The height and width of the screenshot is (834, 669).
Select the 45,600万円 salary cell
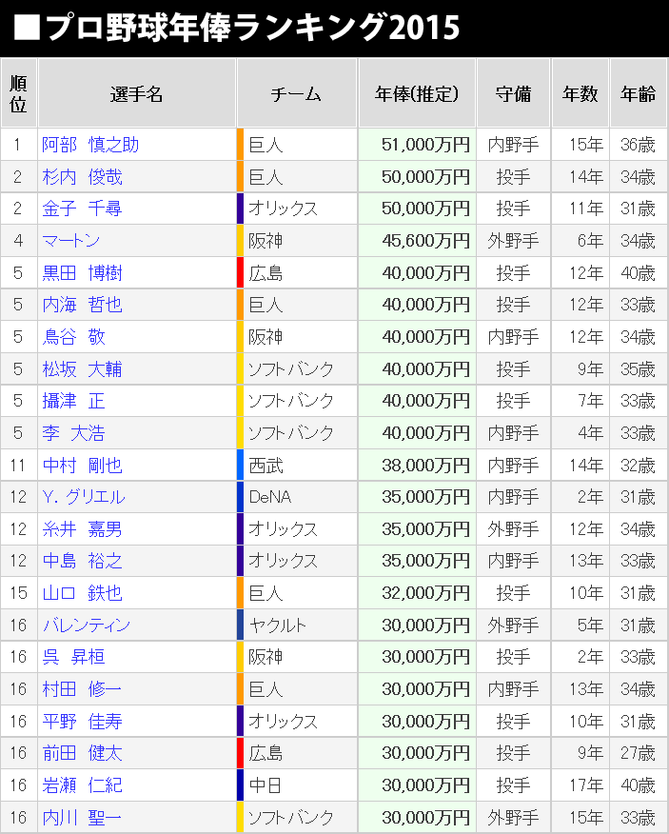tap(417, 241)
